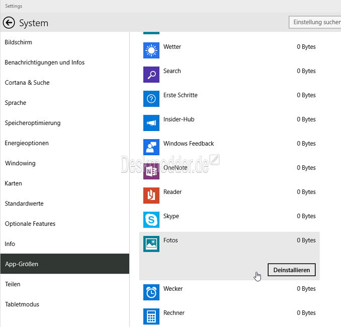Click the Insider-Hub megaphone icon
The image size is (341, 327).
tap(151, 123)
